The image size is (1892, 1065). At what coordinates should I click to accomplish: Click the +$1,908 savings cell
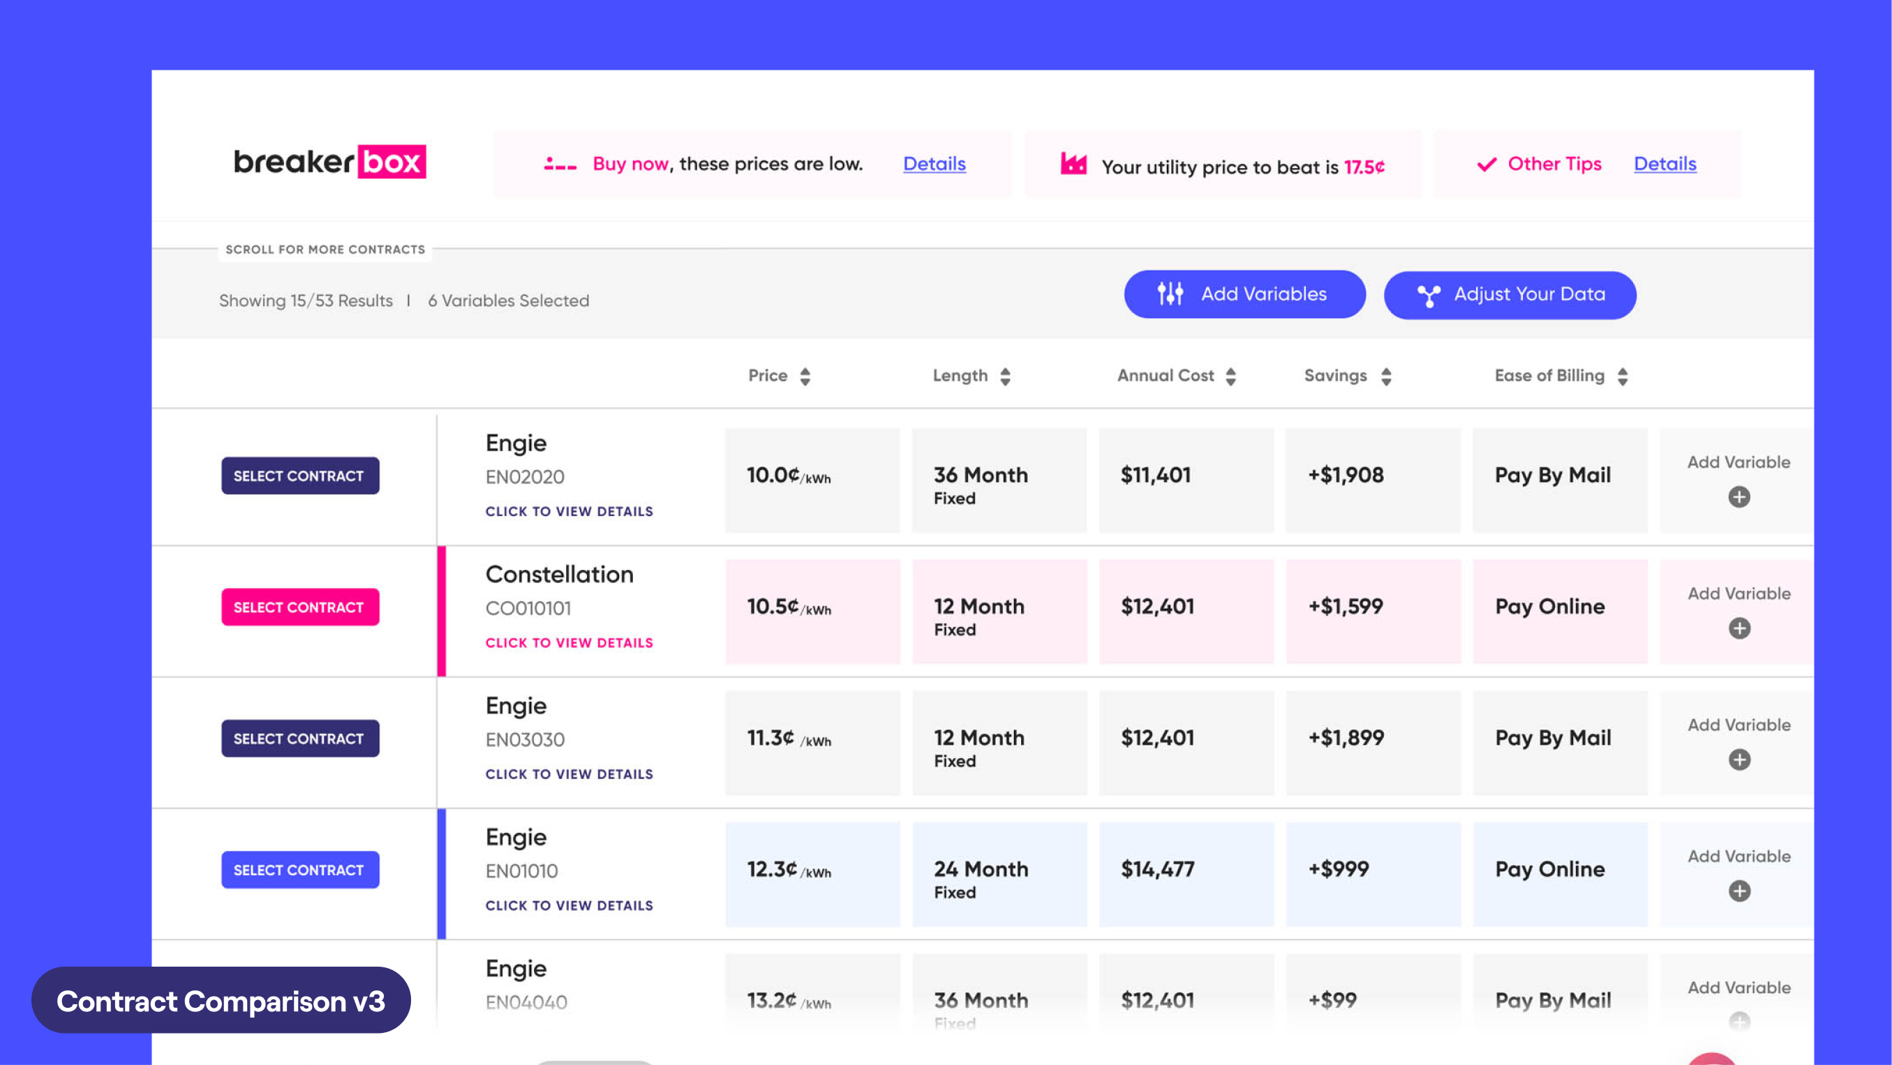1373,480
